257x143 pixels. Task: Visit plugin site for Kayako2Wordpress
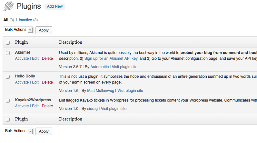(114, 109)
